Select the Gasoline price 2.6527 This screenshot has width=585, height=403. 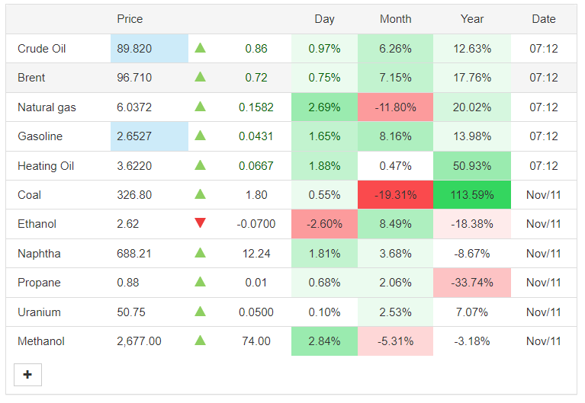(x=134, y=136)
